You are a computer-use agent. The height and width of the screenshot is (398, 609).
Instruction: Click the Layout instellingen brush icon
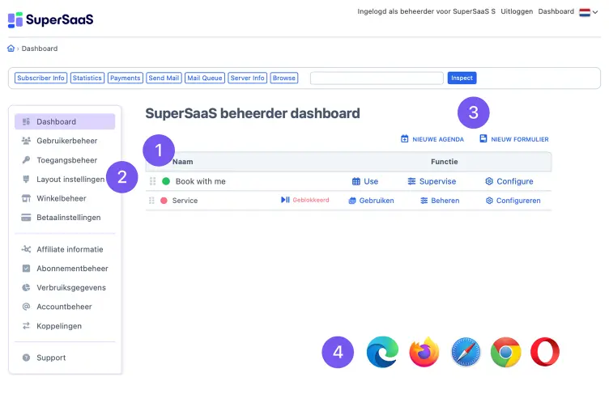[x=26, y=180]
